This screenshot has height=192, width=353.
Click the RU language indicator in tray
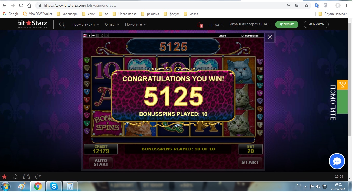pos(298,186)
